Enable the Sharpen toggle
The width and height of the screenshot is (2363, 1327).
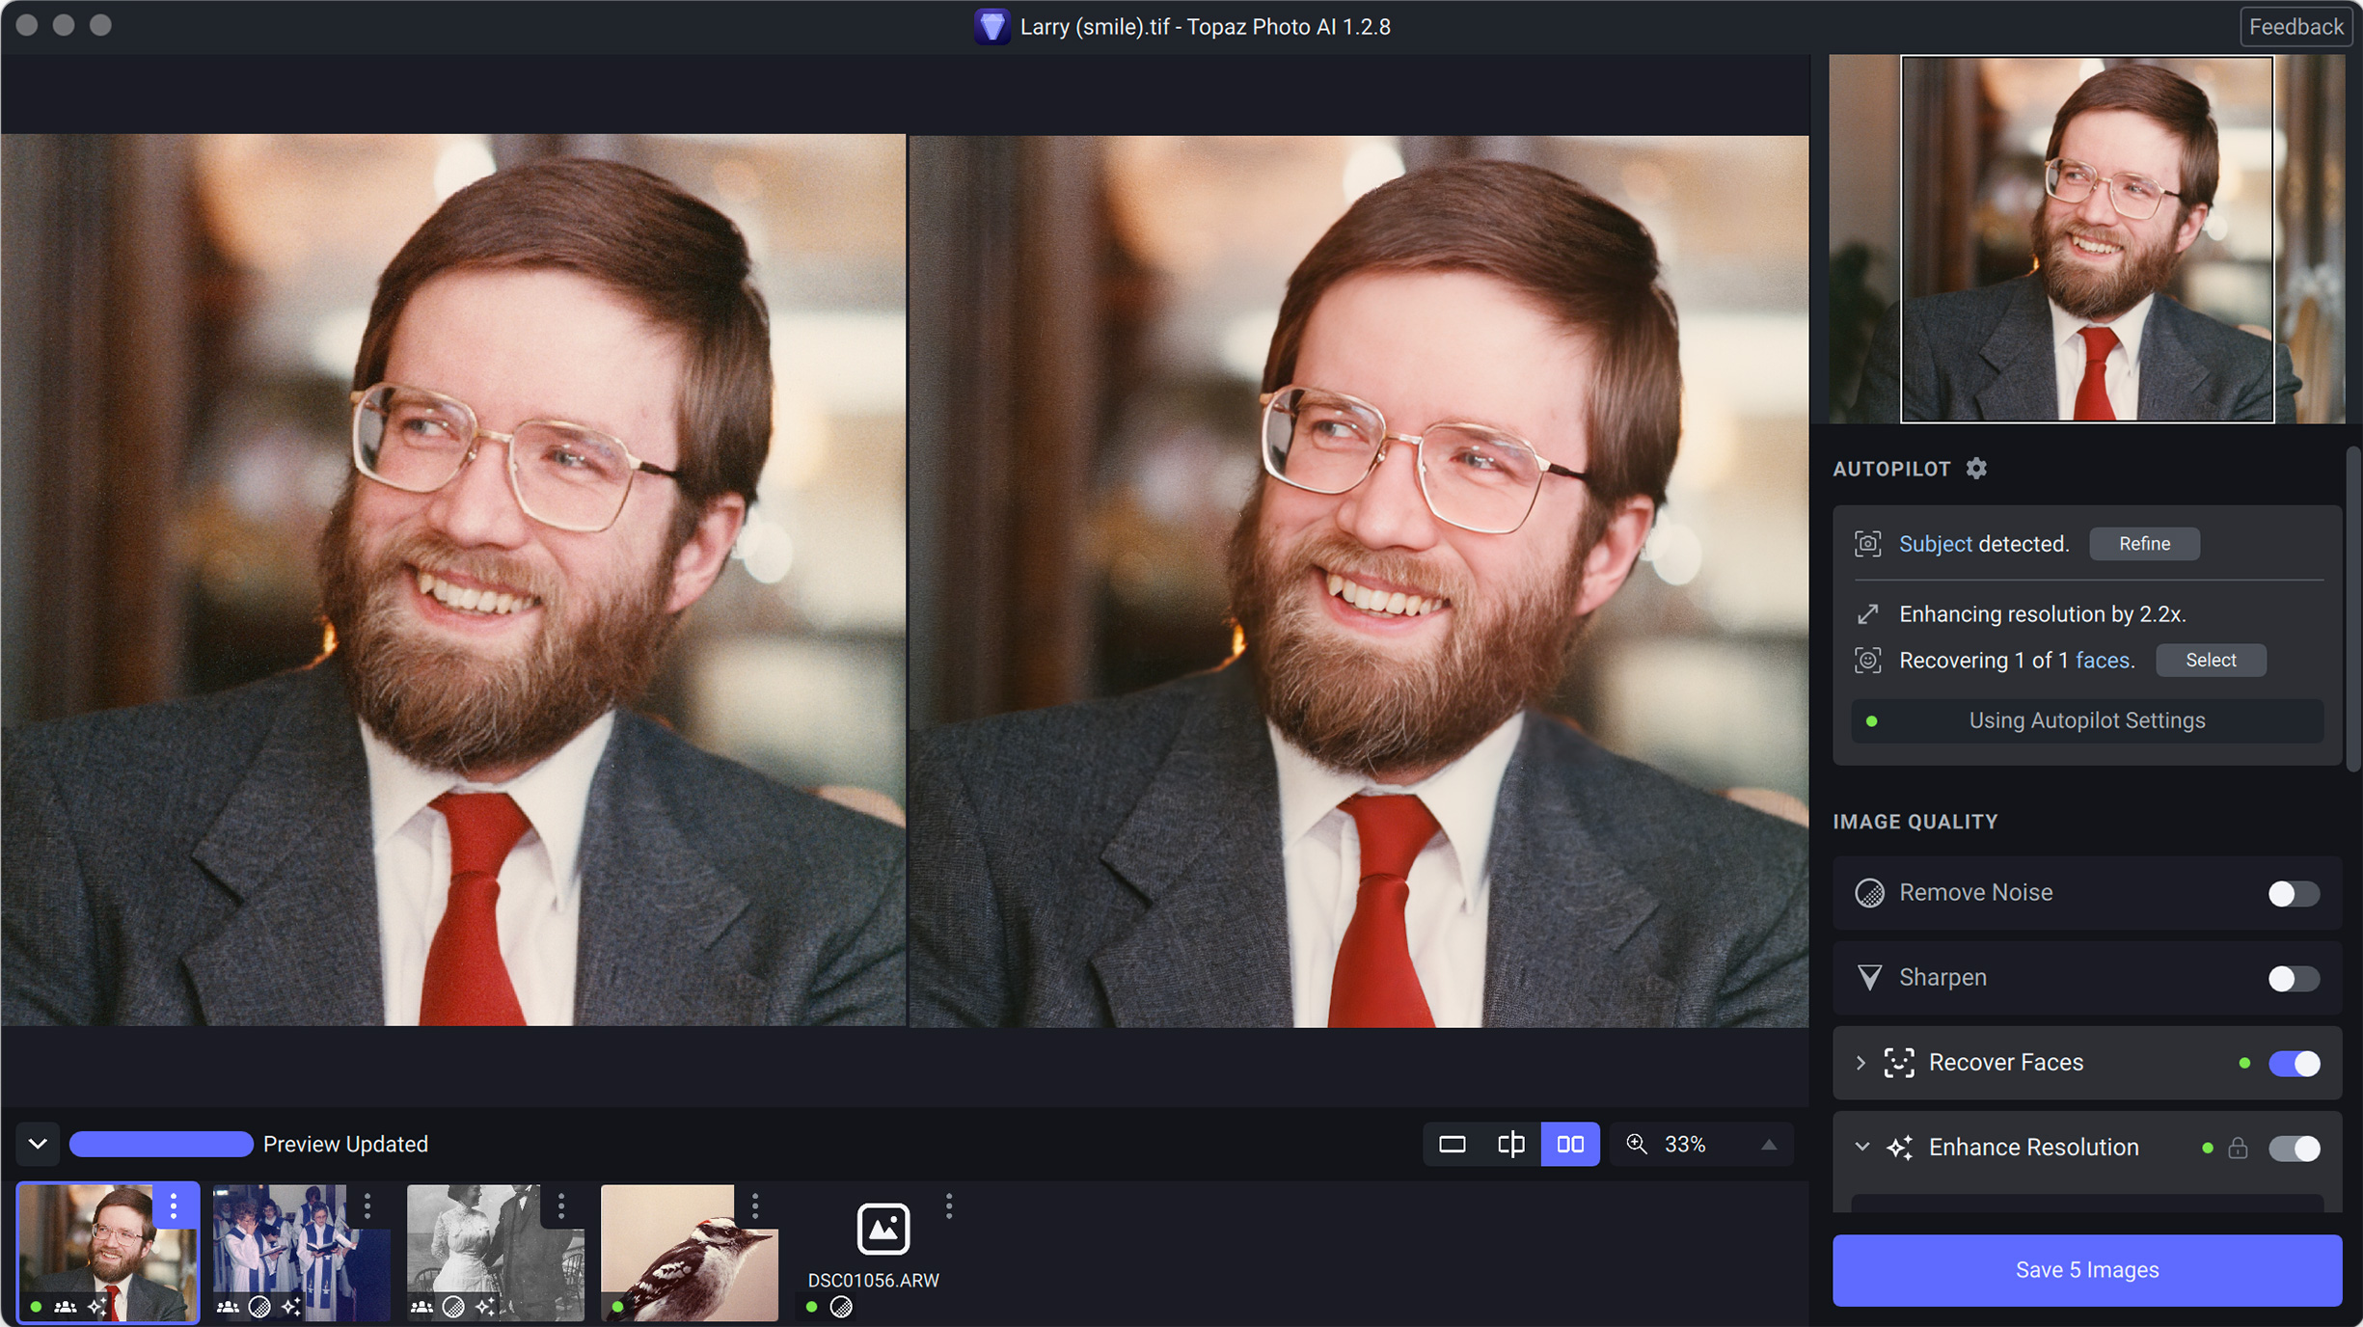tap(2293, 979)
